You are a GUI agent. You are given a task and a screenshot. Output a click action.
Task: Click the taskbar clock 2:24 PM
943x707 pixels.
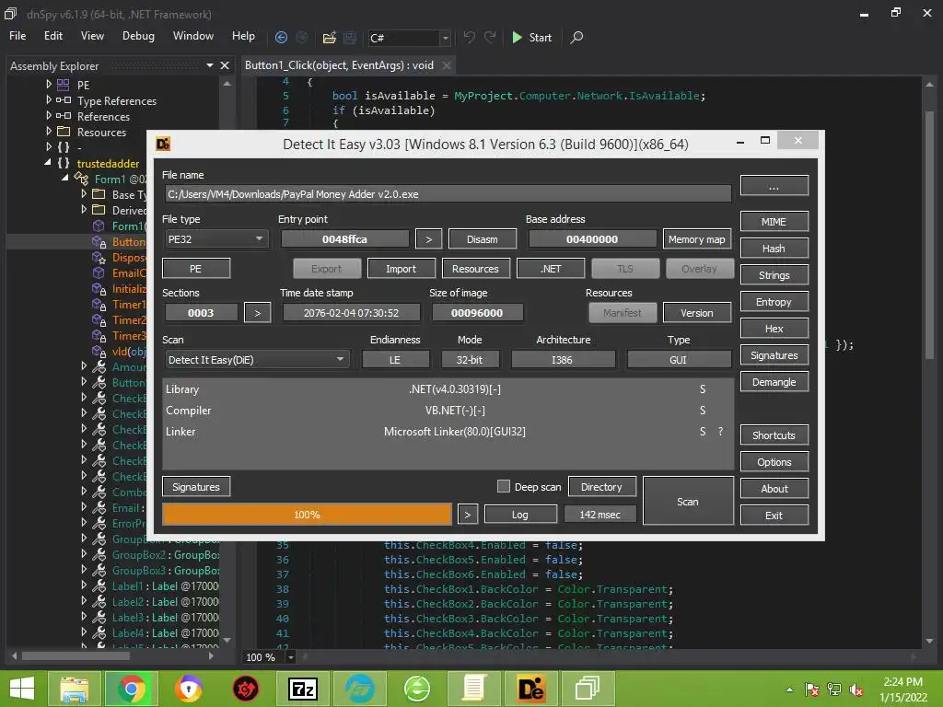903,690
